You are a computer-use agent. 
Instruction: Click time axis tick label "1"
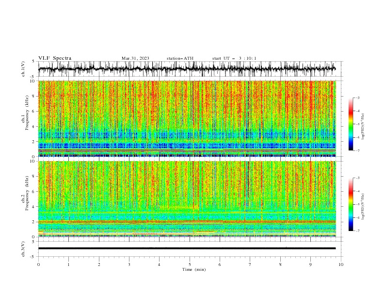pyautogui.click(x=68, y=264)
